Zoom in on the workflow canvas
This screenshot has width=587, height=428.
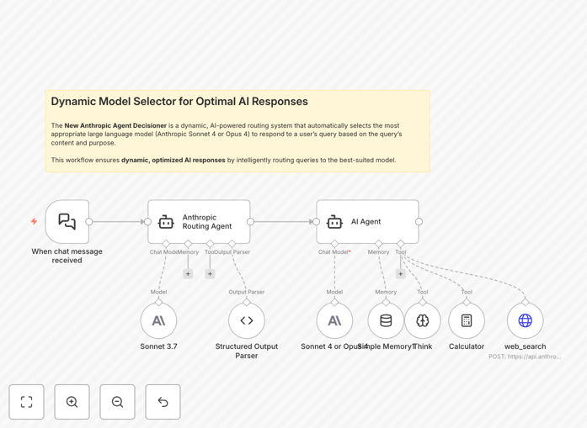(x=72, y=402)
